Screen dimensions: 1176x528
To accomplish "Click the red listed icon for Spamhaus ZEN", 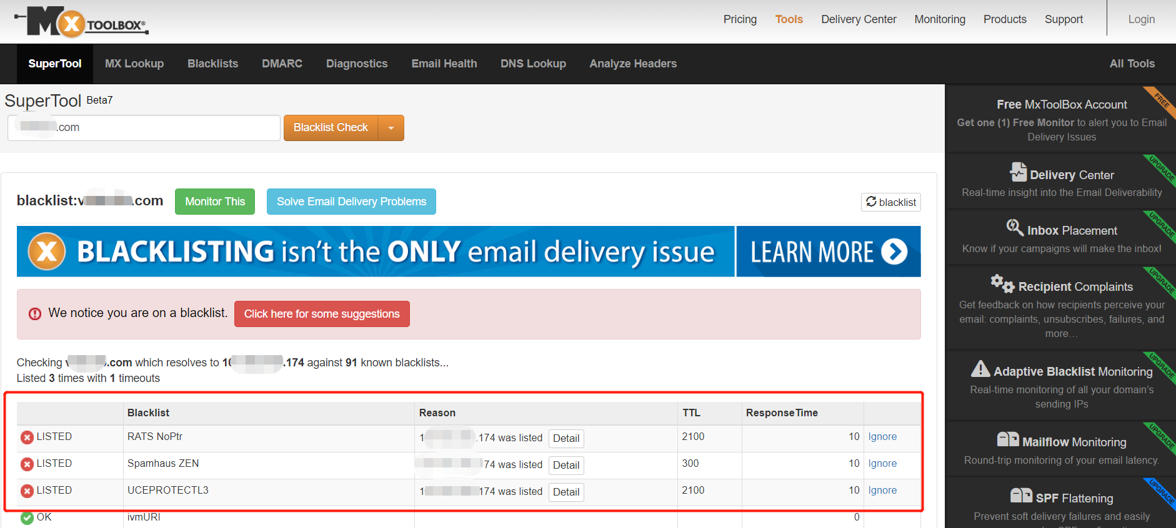I will [27, 464].
